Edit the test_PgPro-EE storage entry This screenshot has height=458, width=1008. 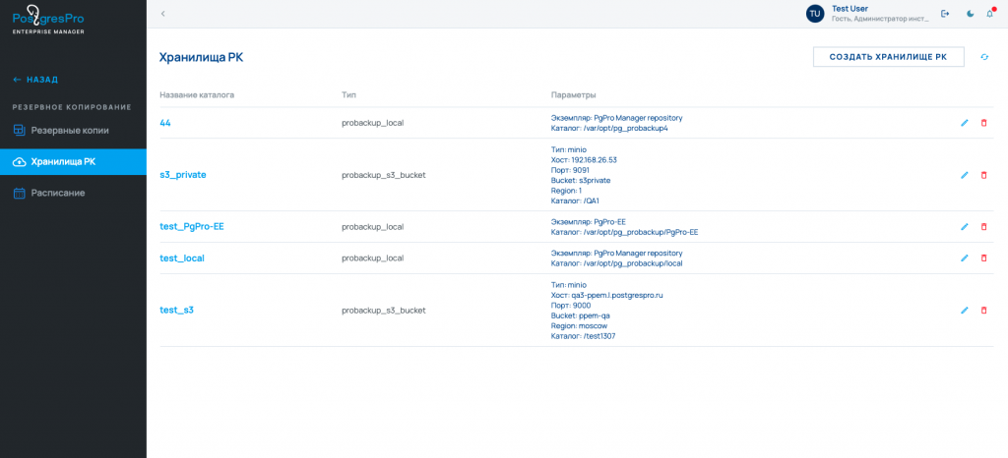pos(965,226)
